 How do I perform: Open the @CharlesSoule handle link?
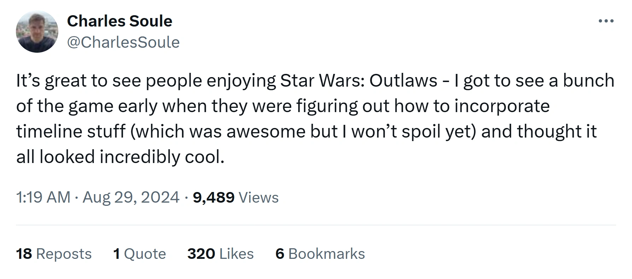pyautogui.click(x=123, y=42)
